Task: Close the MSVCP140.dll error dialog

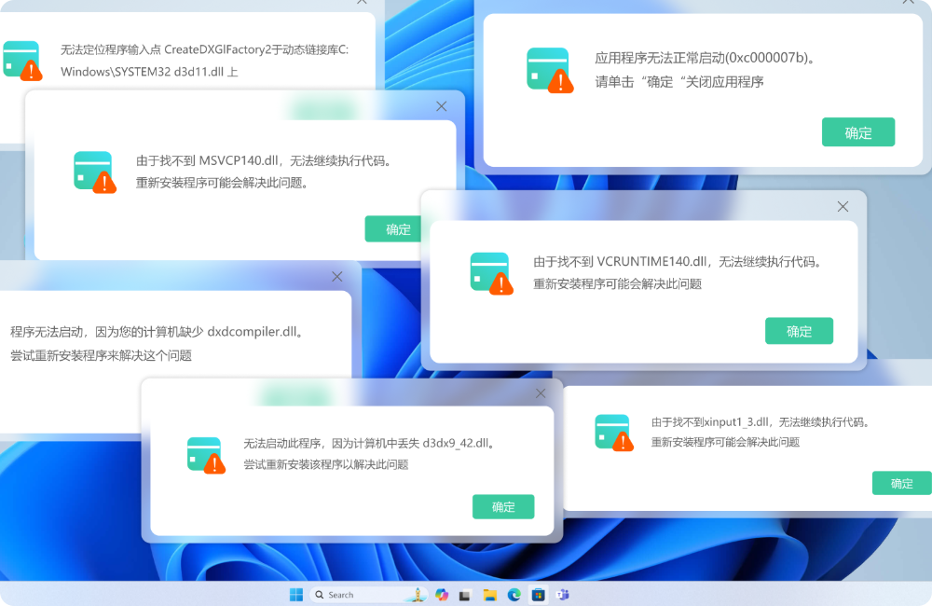Action: click(x=441, y=106)
